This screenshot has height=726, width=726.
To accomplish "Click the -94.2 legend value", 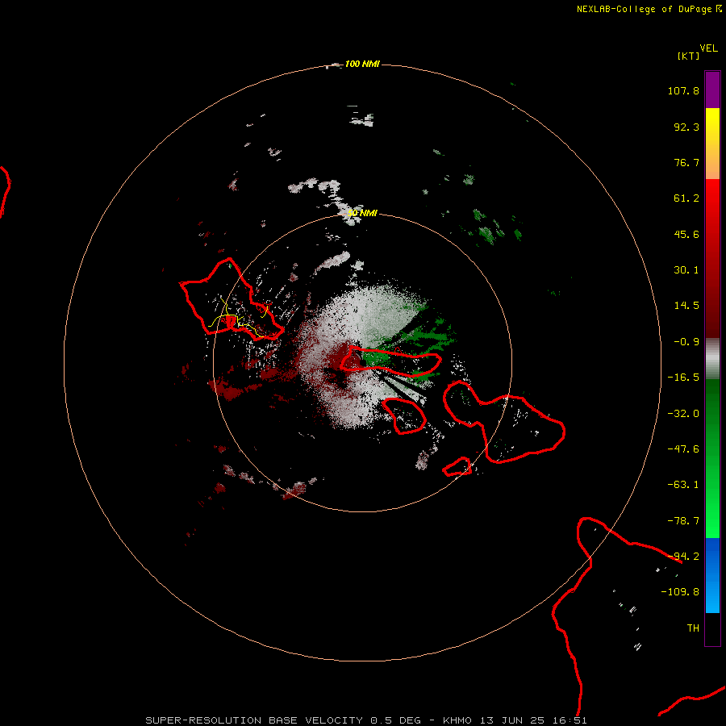I will (x=683, y=557).
